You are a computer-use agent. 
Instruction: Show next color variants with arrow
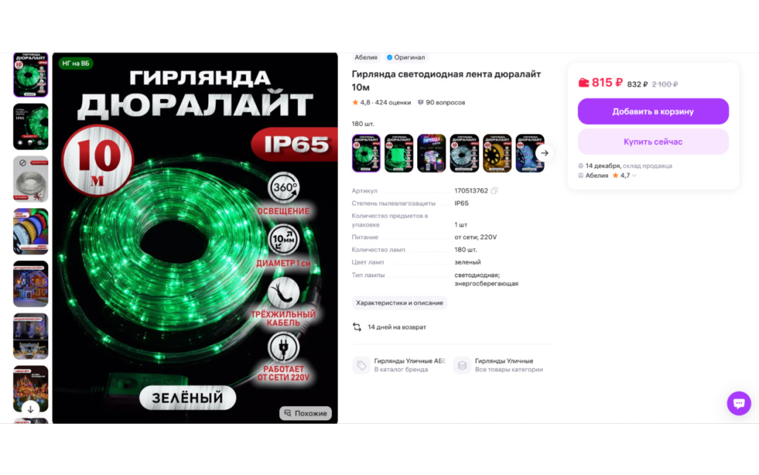(545, 153)
